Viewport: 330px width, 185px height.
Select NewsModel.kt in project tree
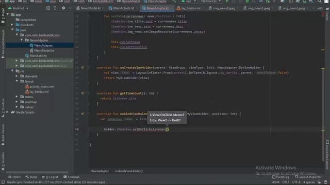tap(44, 50)
